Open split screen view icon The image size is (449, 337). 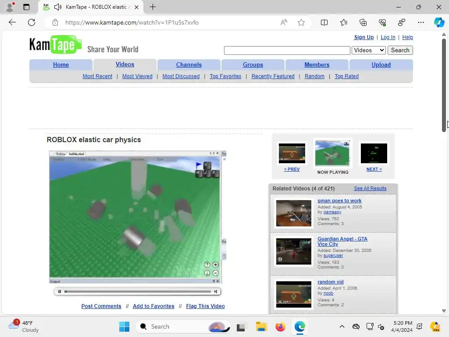[324, 22]
